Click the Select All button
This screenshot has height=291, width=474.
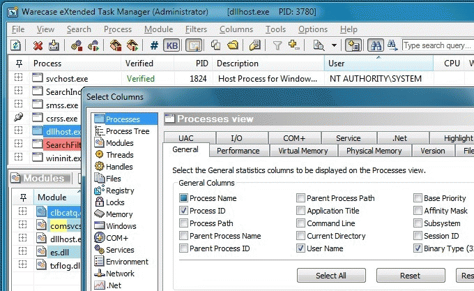331,276
